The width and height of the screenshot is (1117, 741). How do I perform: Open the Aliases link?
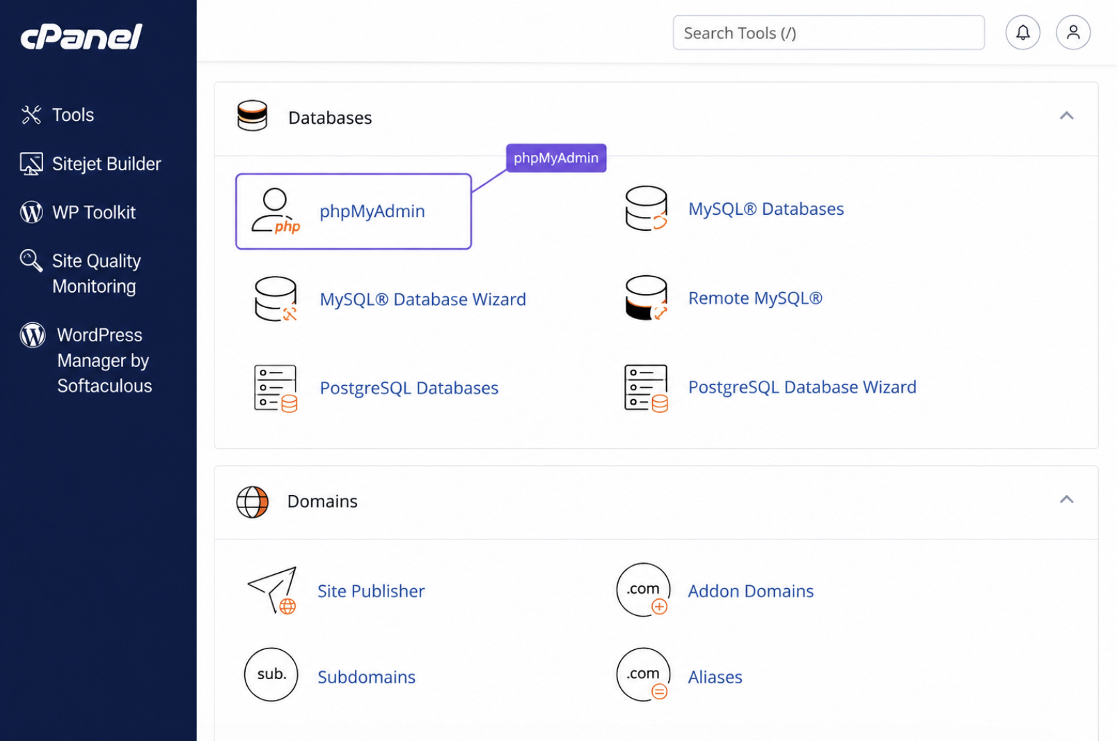715,677
